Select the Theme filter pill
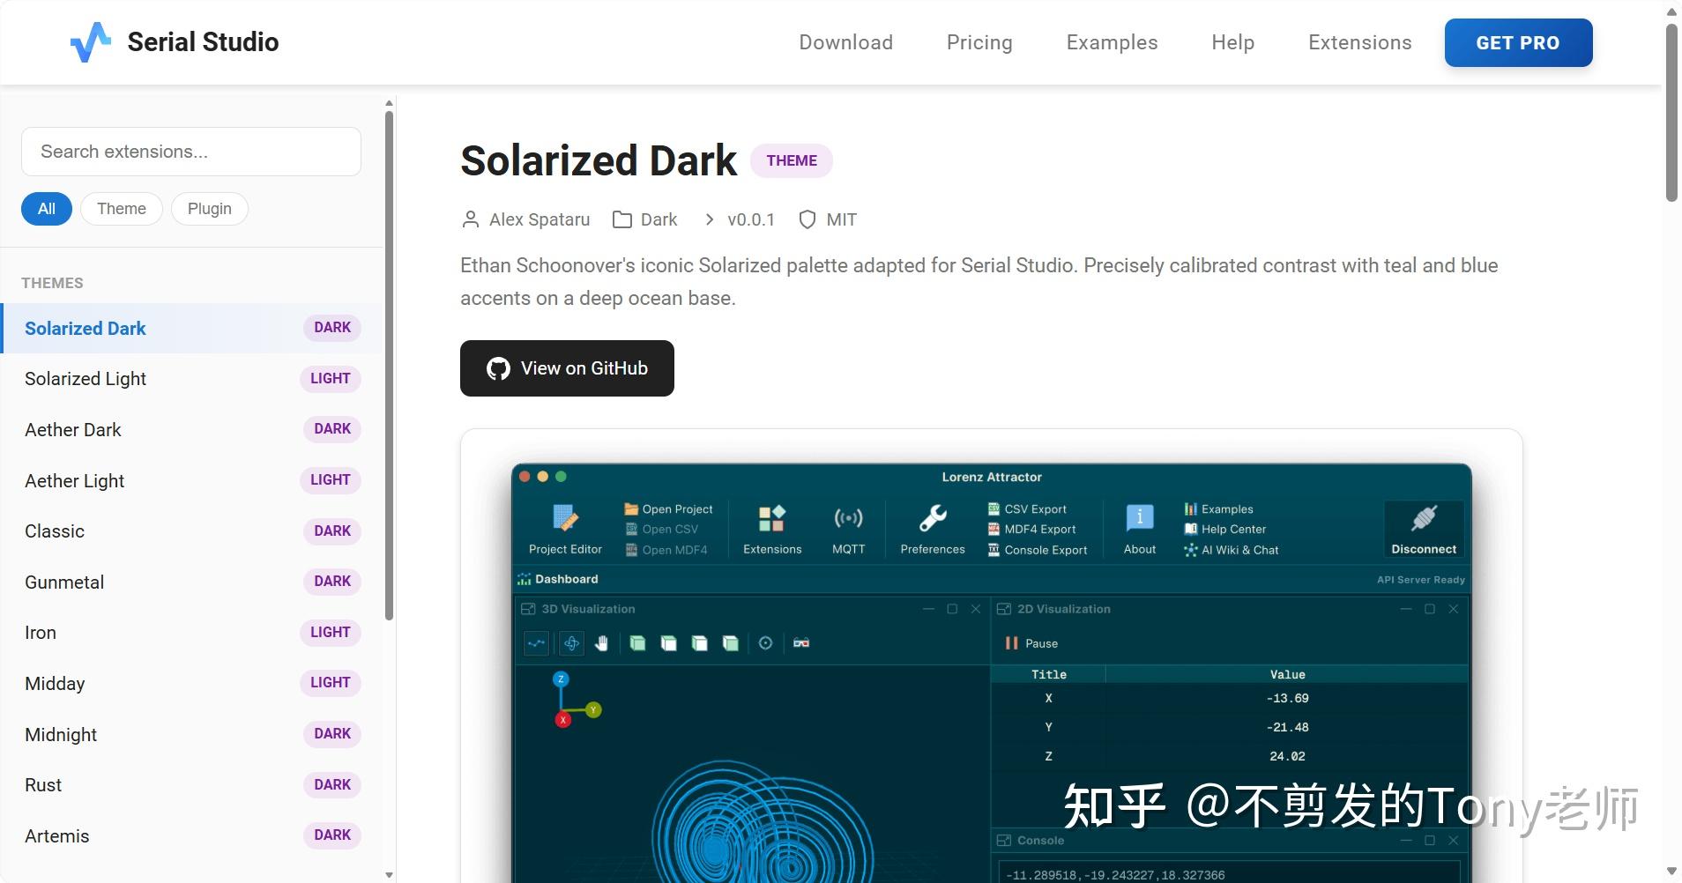This screenshot has height=883, width=1682. tap(122, 209)
